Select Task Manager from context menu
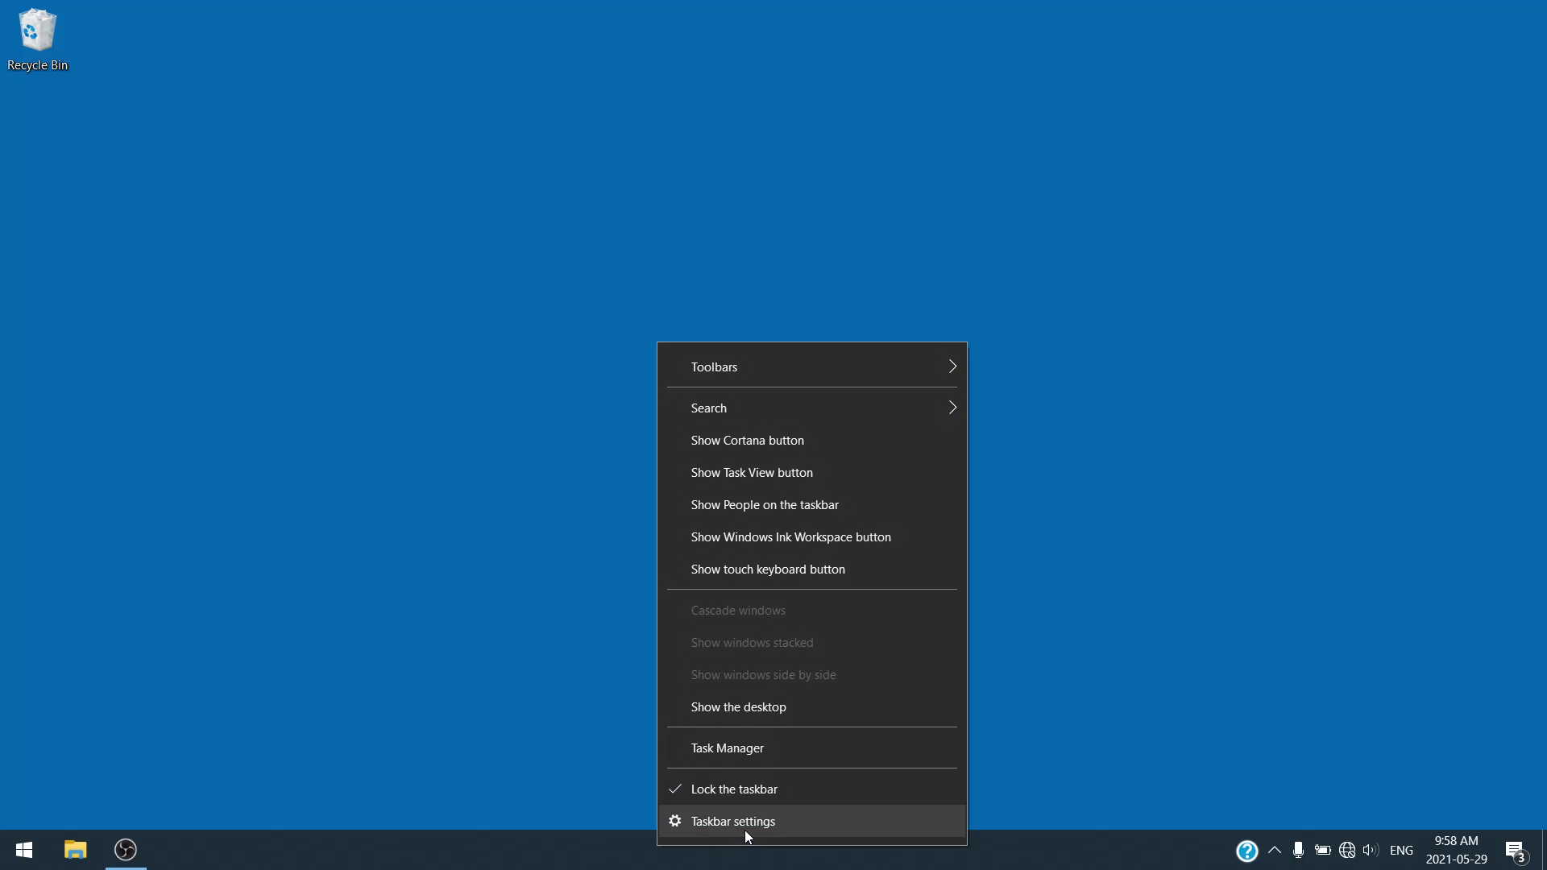This screenshot has height=870, width=1547. (x=727, y=748)
